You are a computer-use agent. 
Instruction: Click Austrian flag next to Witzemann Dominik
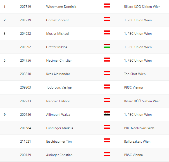(107, 6)
